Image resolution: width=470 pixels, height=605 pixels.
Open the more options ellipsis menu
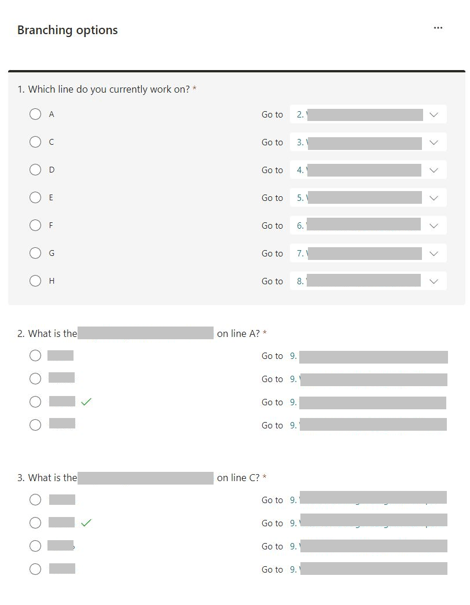(438, 28)
